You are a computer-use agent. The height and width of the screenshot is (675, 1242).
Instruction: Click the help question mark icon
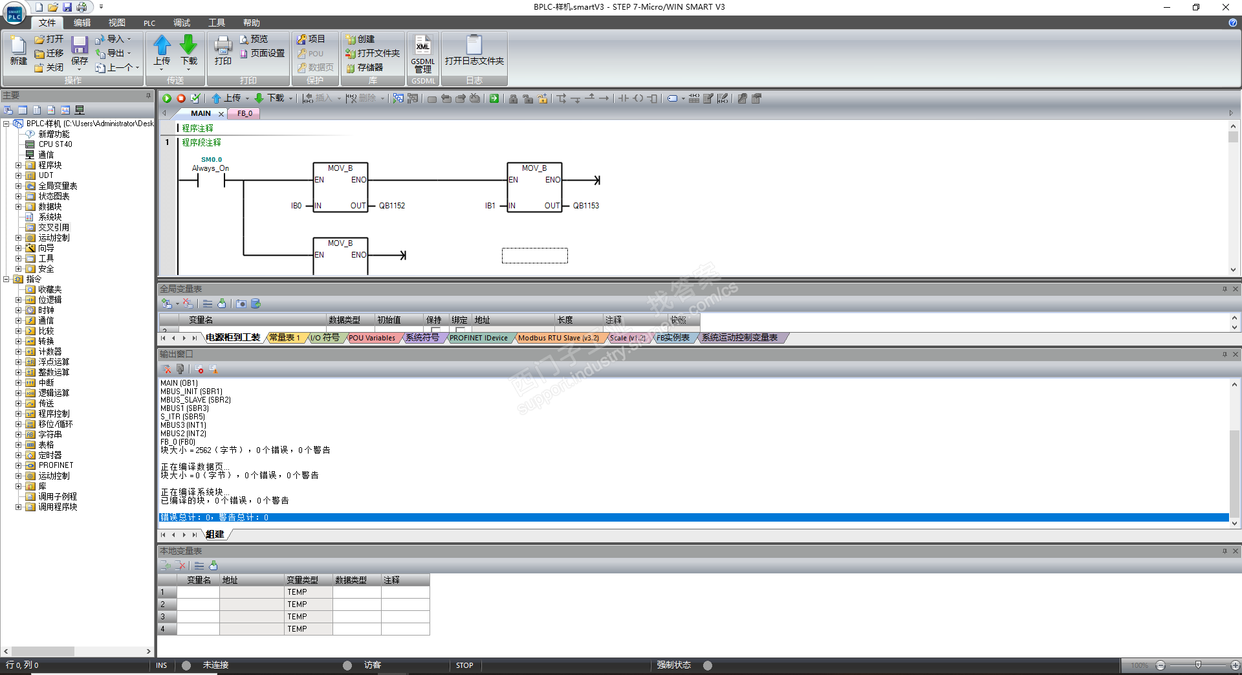click(x=1232, y=23)
